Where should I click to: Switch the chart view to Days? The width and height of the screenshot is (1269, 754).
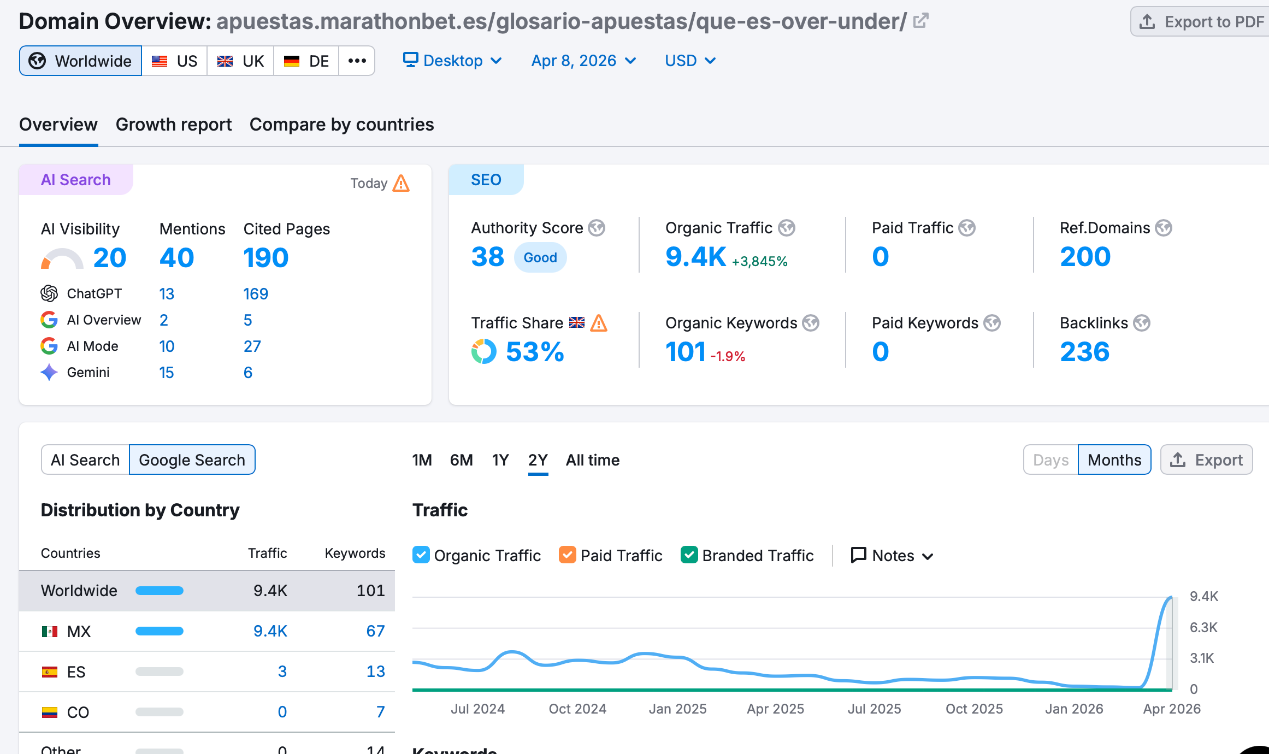(1050, 460)
